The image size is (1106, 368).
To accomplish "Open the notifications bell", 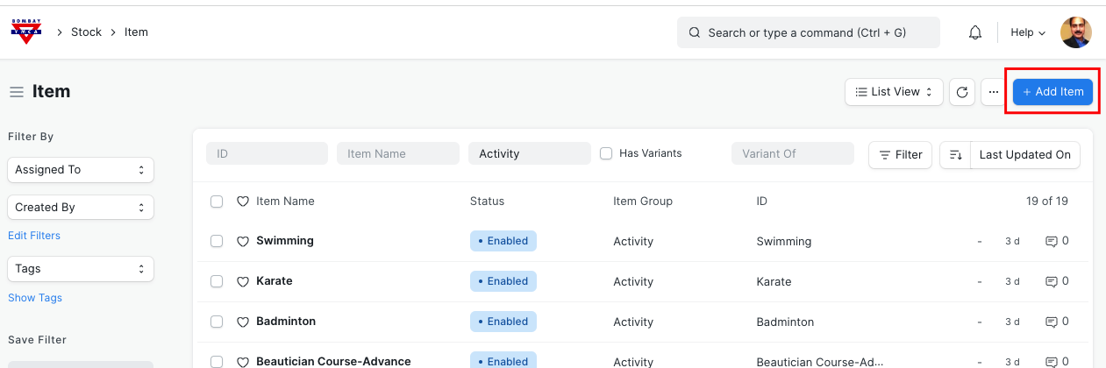I will (974, 32).
